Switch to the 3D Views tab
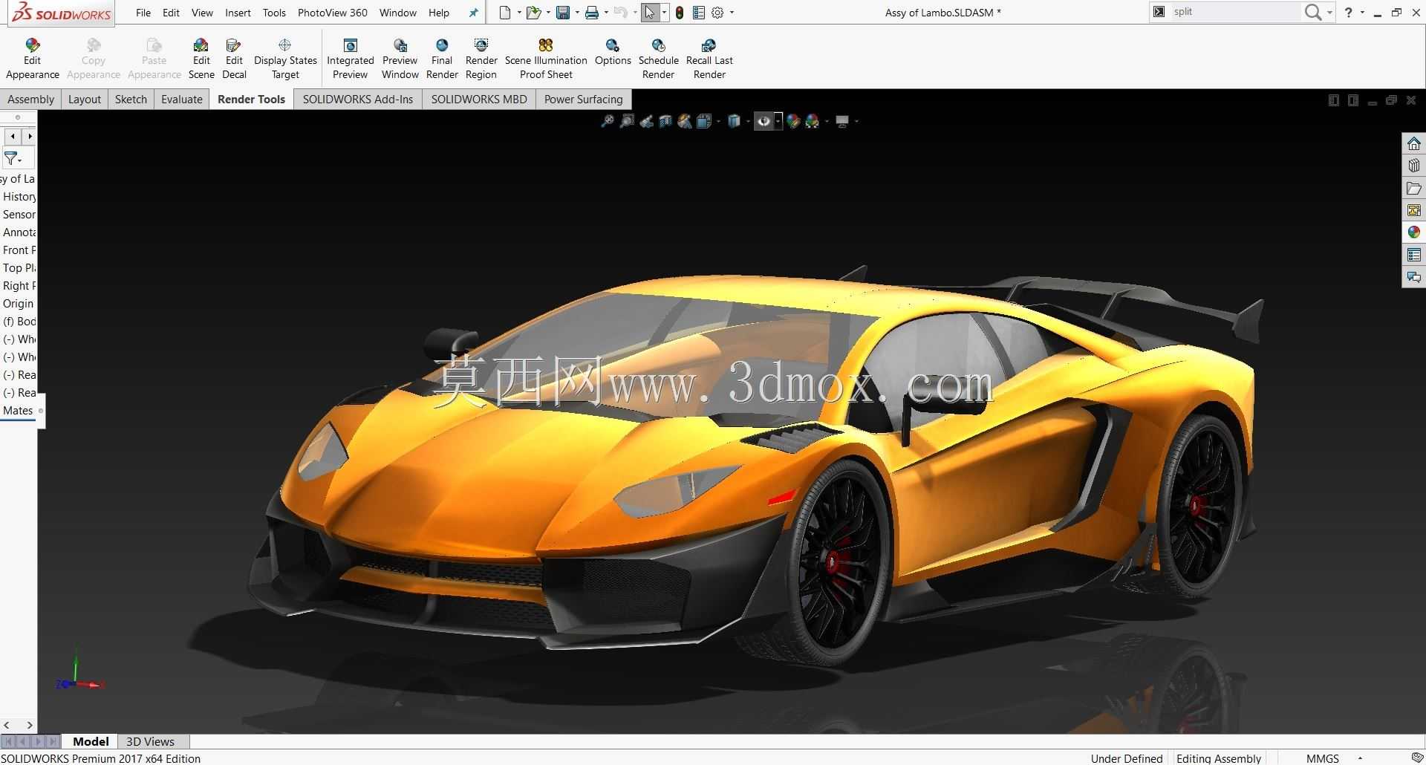 150,741
